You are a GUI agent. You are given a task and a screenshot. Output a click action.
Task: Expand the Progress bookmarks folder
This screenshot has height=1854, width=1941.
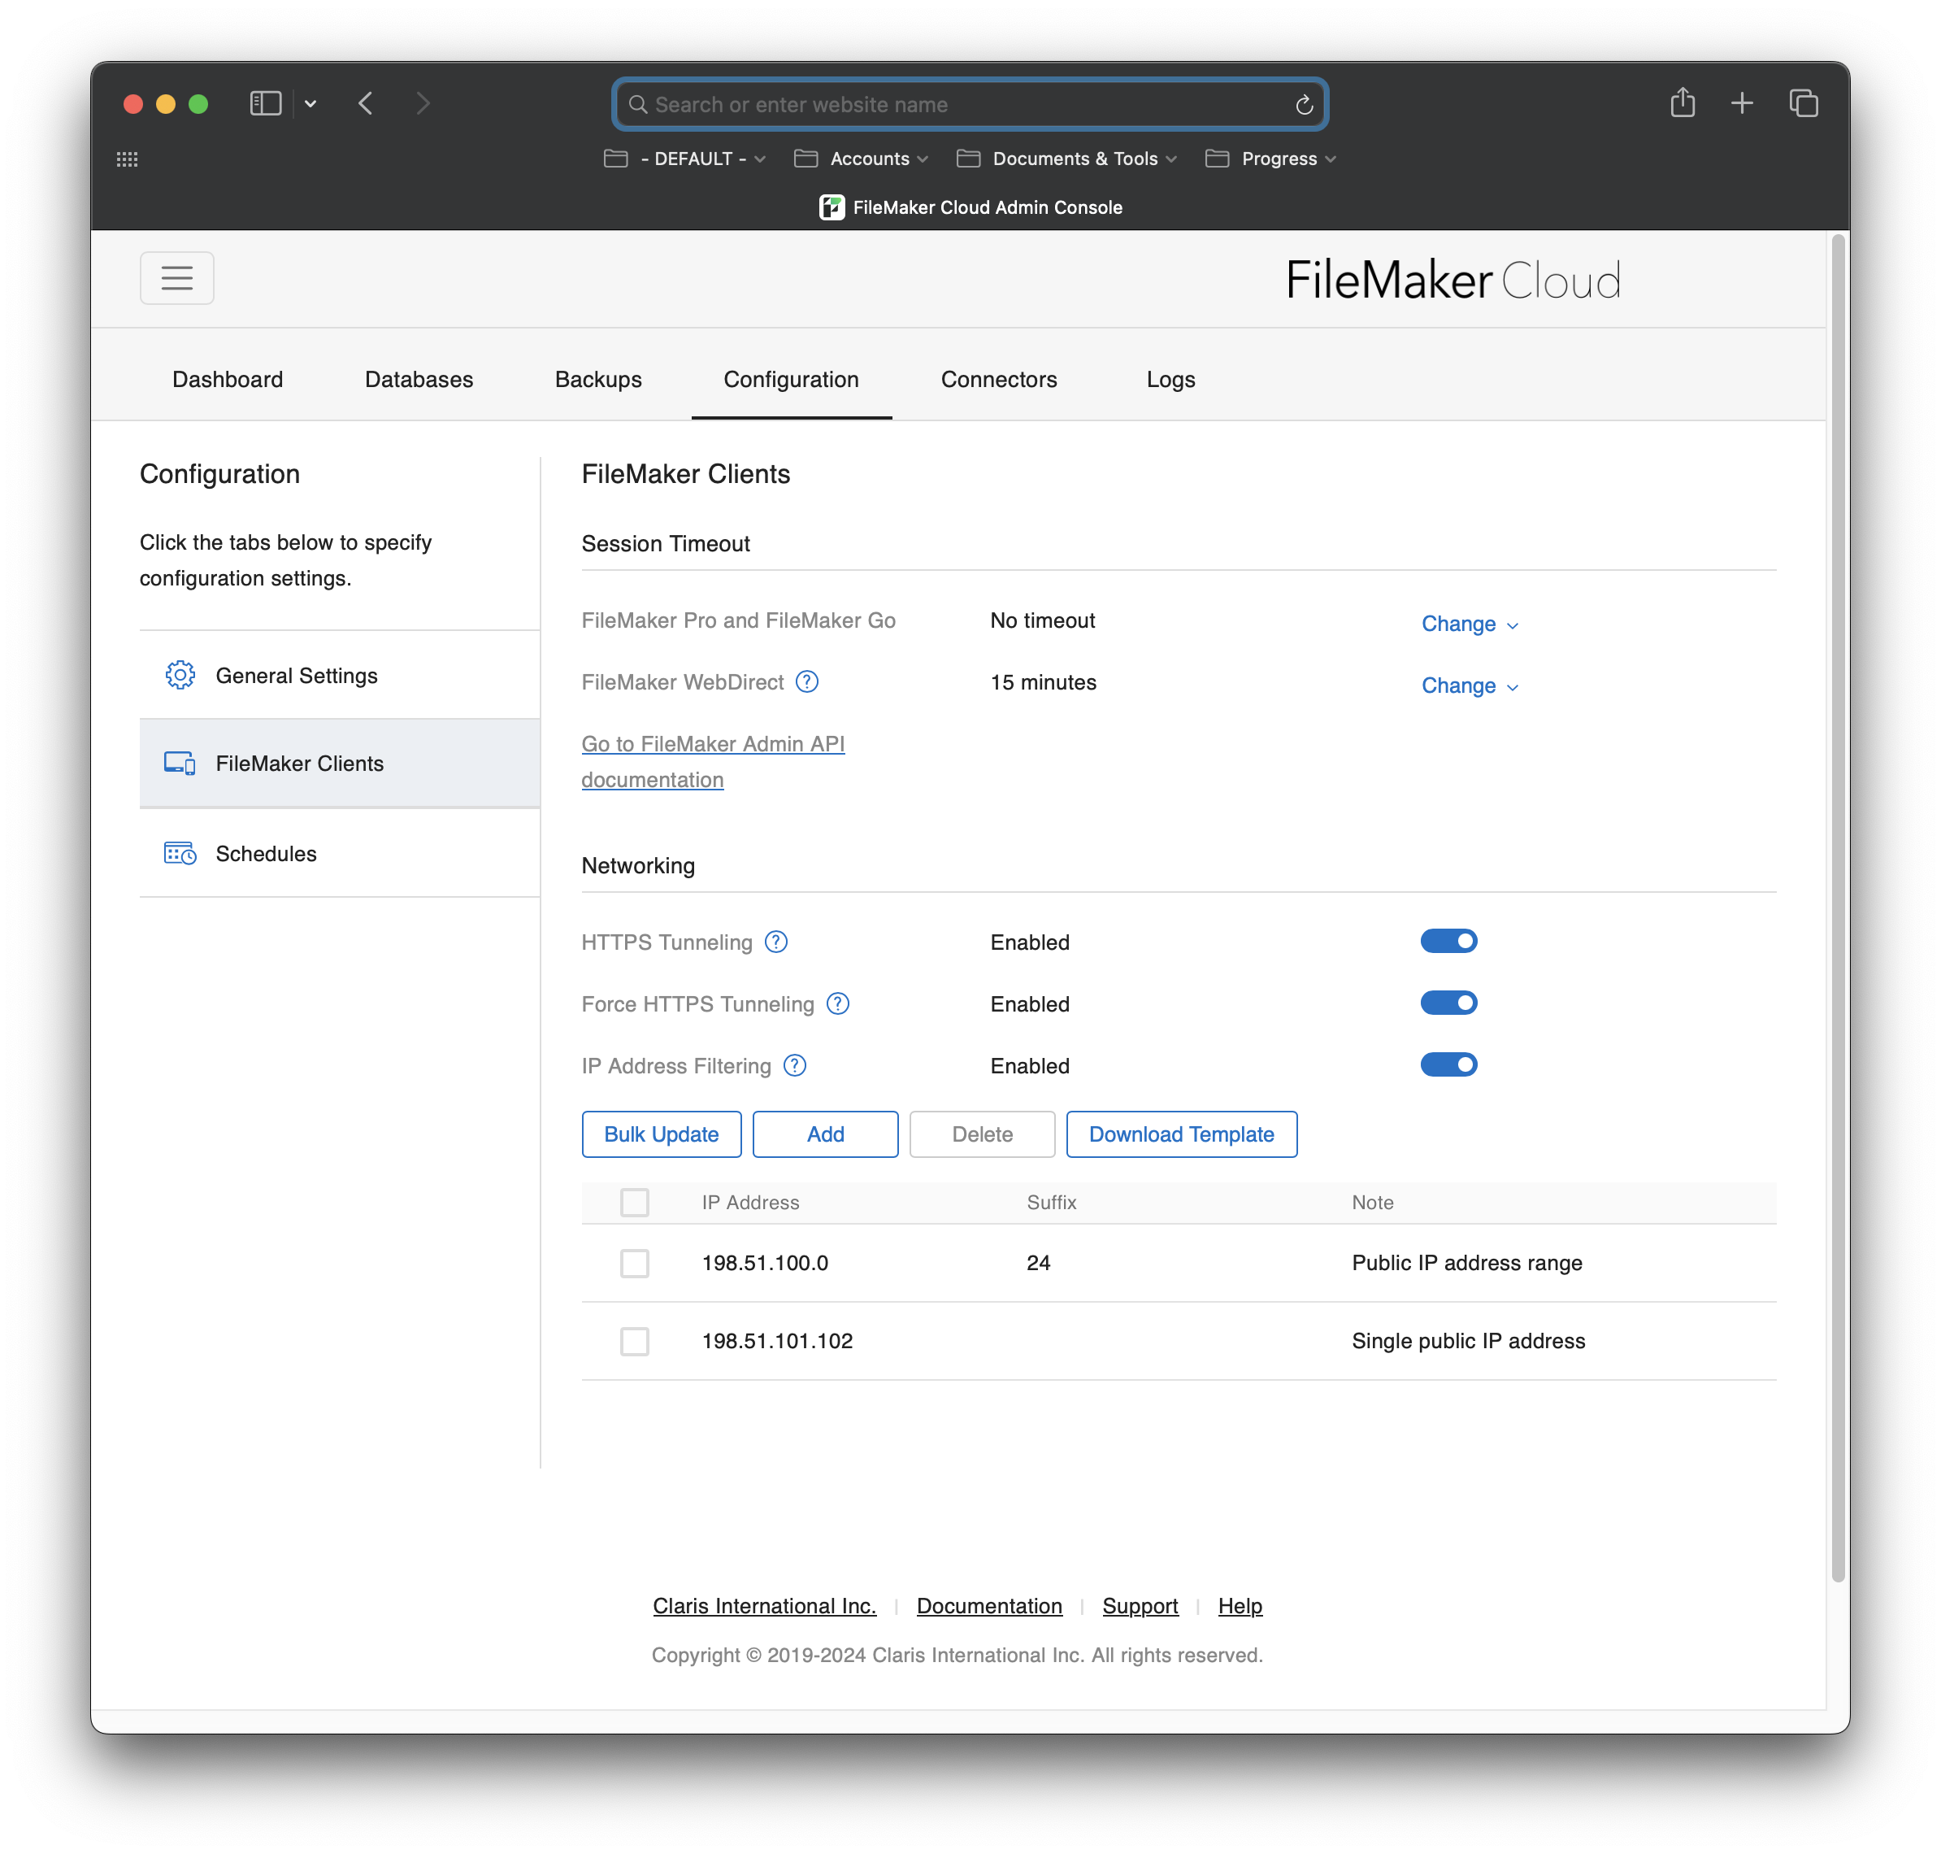pyautogui.click(x=1270, y=159)
